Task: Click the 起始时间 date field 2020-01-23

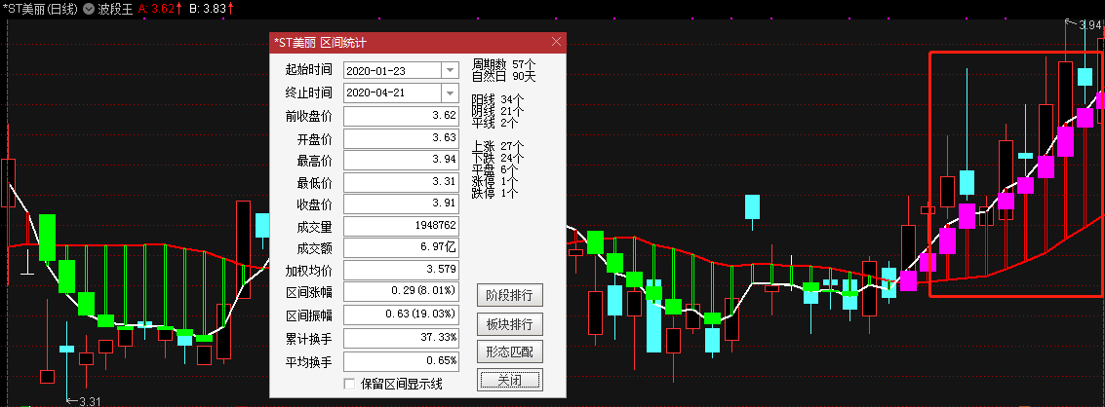Action: click(x=392, y=70)
